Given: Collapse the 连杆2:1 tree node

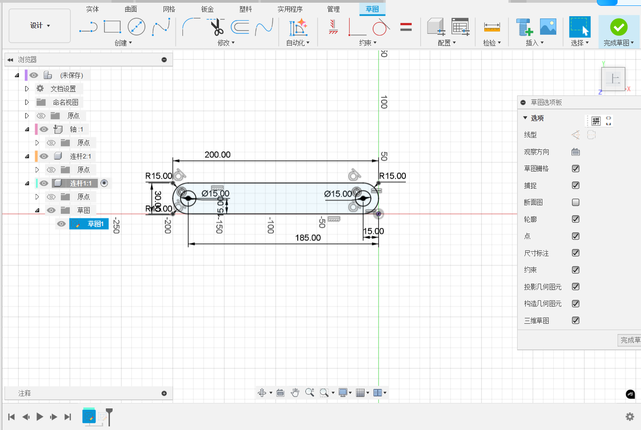Looking at the screenshot, I should pyautogui.click(x=27, y=156).
